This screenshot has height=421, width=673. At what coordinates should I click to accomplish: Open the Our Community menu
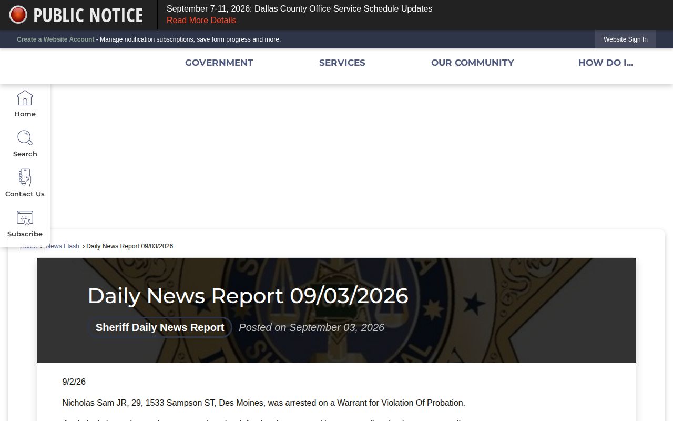(472, 63)
